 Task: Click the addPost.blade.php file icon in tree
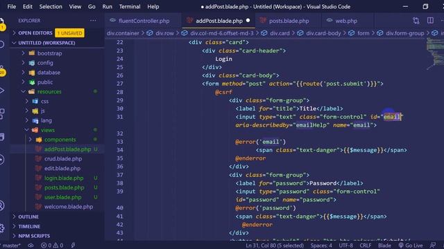(x=38, y=149)
